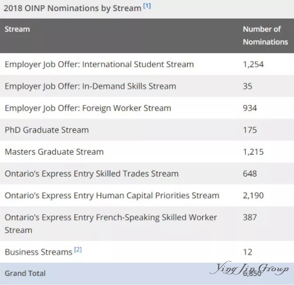Click the Skilled Trades Stream row label

[x=91, y=174]
